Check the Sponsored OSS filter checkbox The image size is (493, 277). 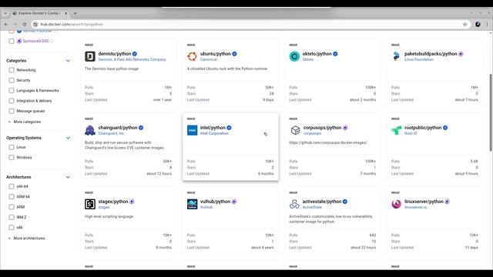pos(12,41)
